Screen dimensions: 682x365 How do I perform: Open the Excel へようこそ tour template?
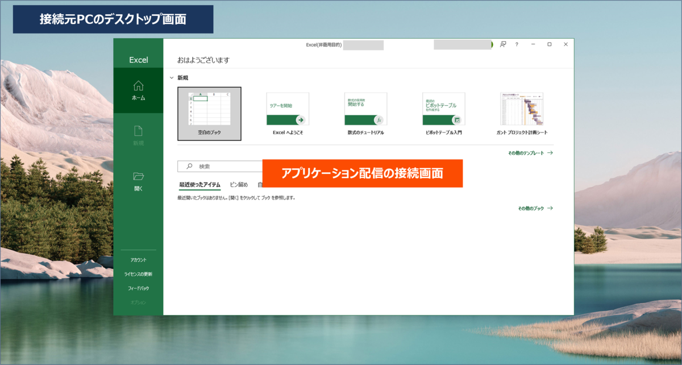[x=288, y=114]
